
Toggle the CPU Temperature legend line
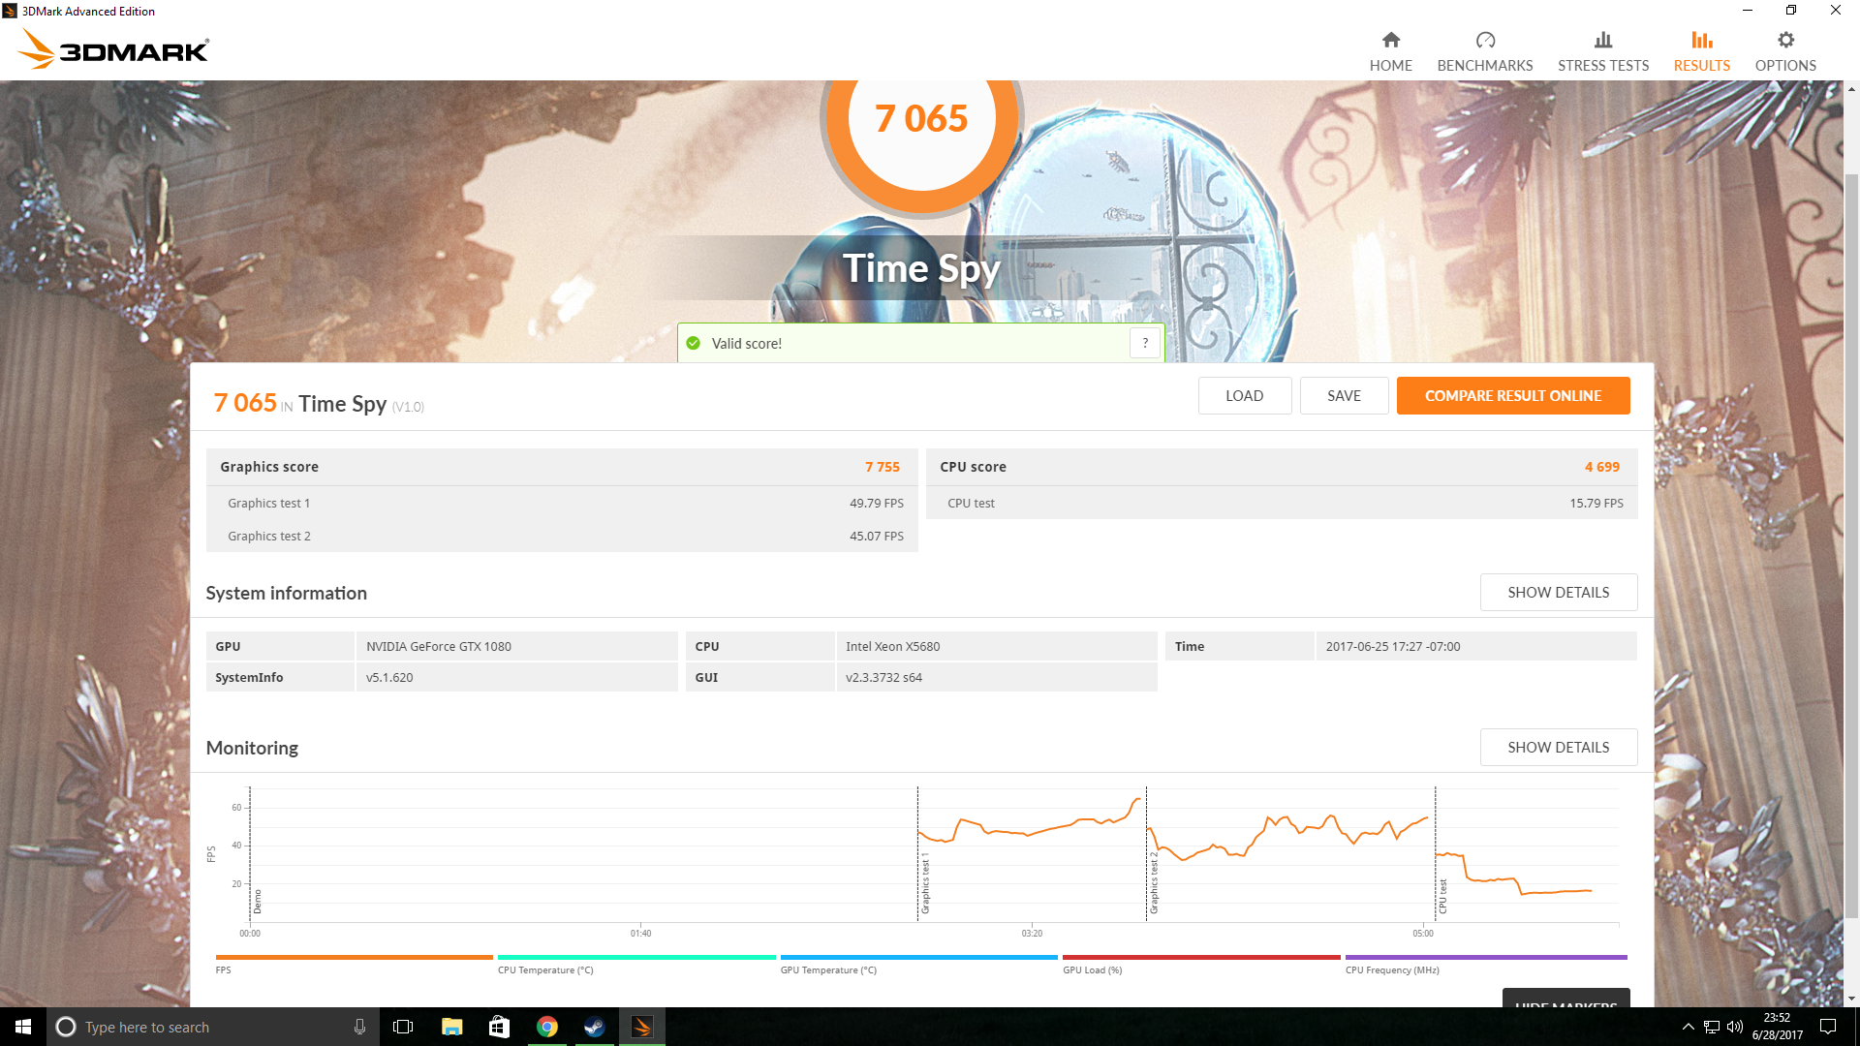636,963
